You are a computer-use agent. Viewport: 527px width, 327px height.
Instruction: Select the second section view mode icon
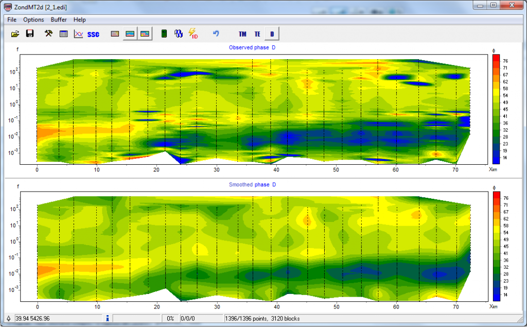(130, 34)
